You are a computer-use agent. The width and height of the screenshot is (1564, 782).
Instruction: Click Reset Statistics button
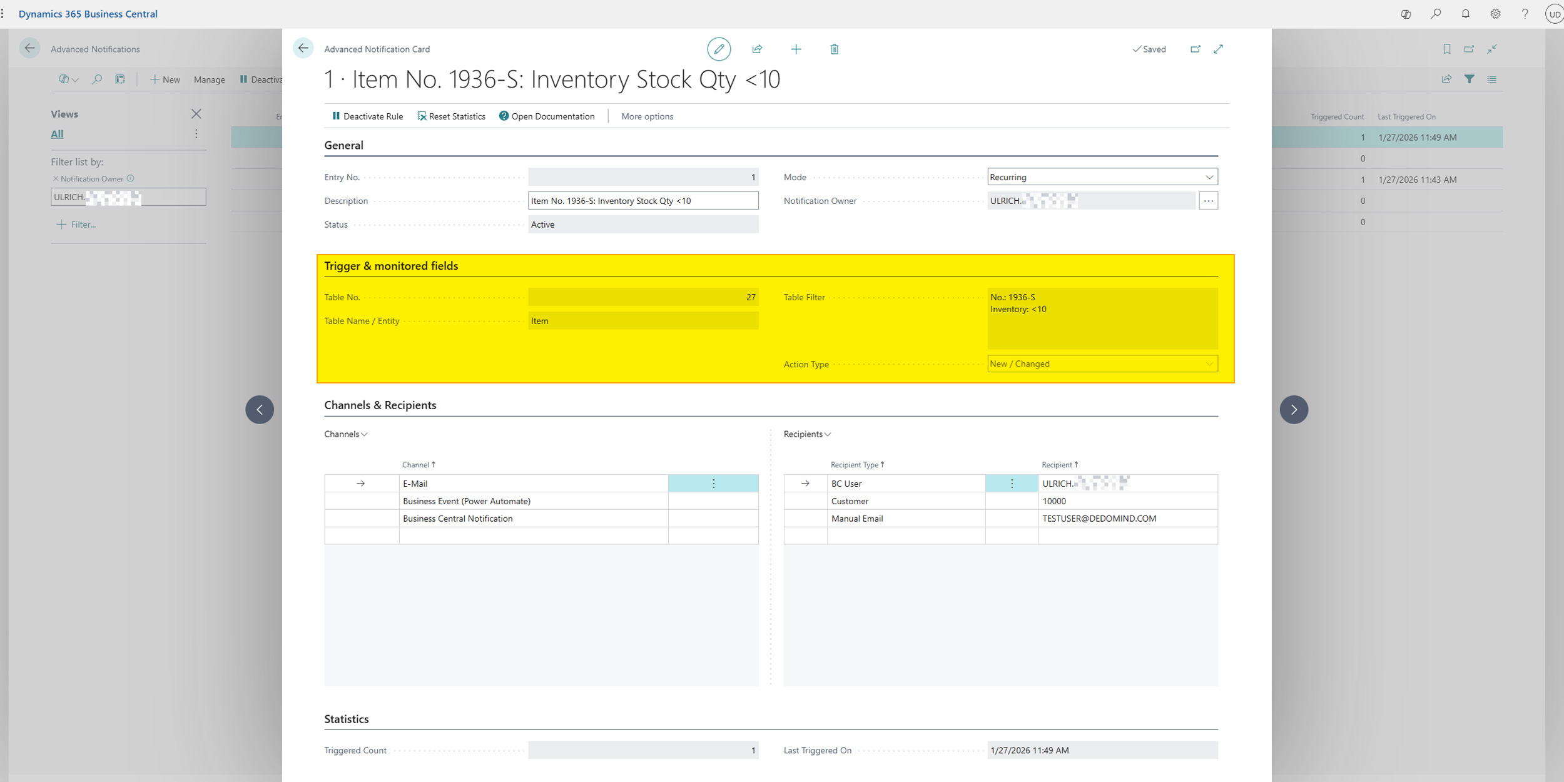(x=451, y=116)
